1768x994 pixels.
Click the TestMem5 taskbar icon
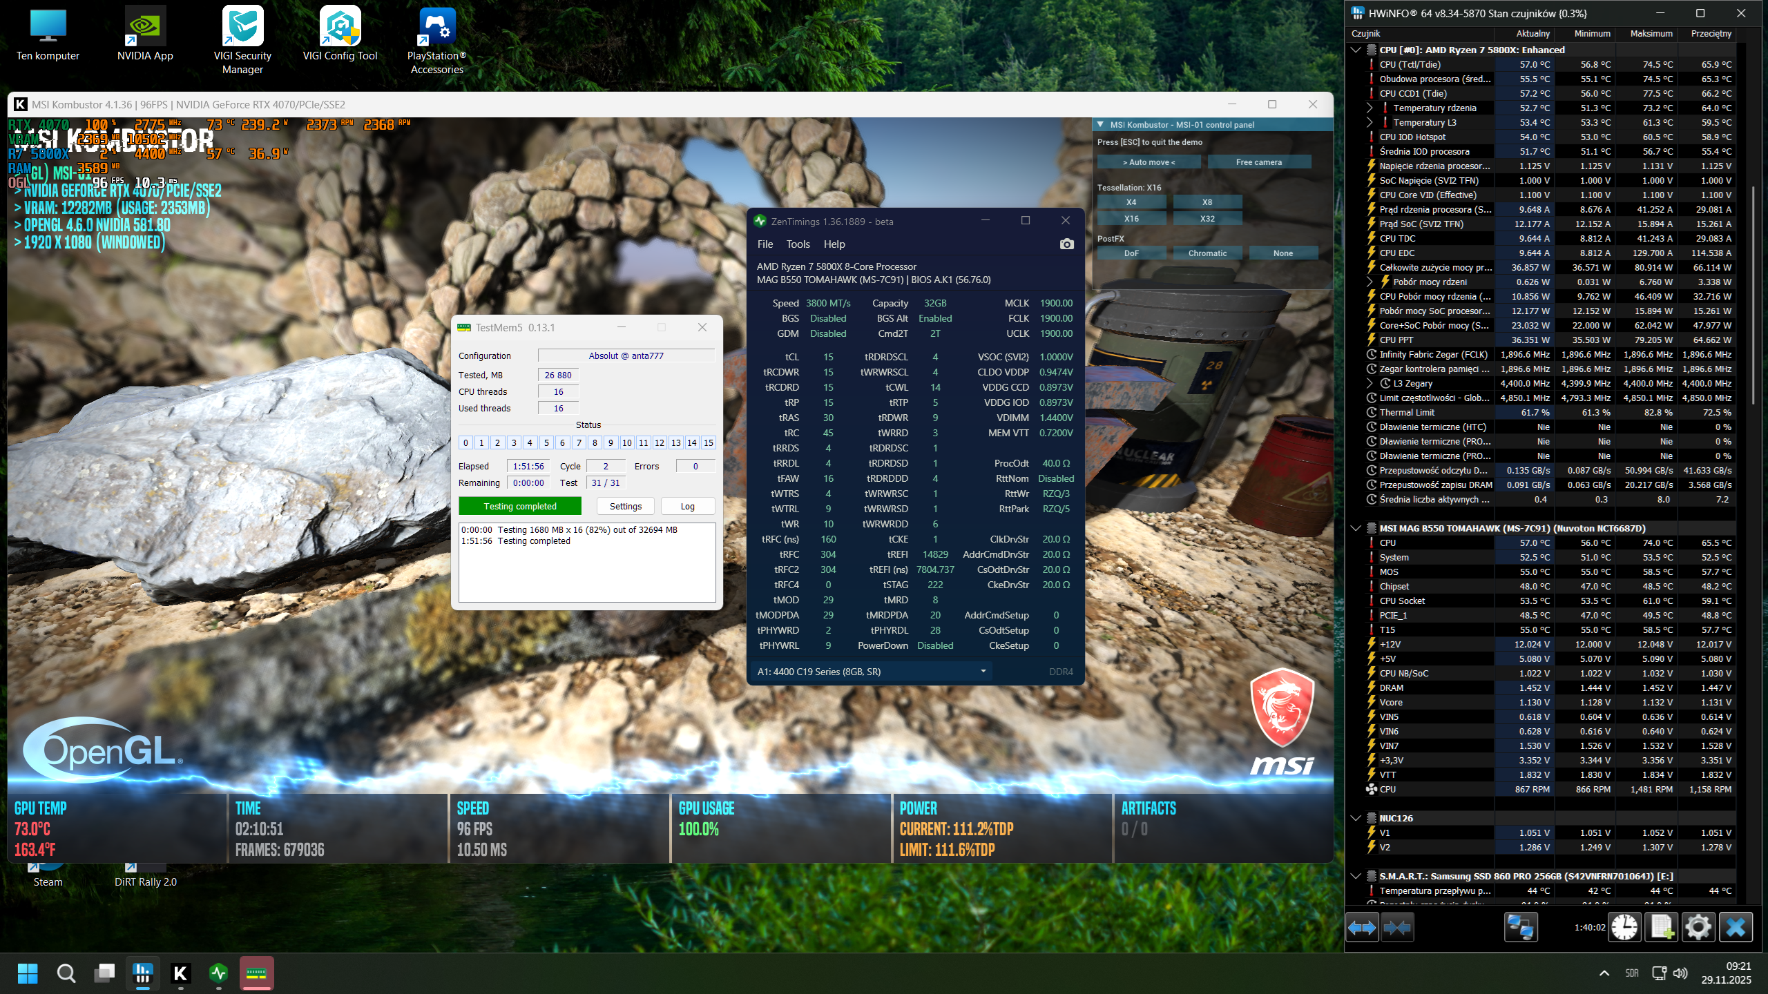[x=256, y=973]
